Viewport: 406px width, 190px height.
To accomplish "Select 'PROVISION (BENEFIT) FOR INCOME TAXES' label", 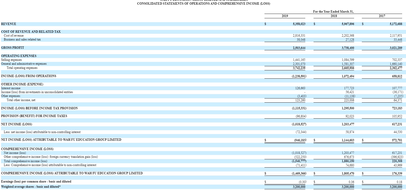I will click(x=34, y=116).
